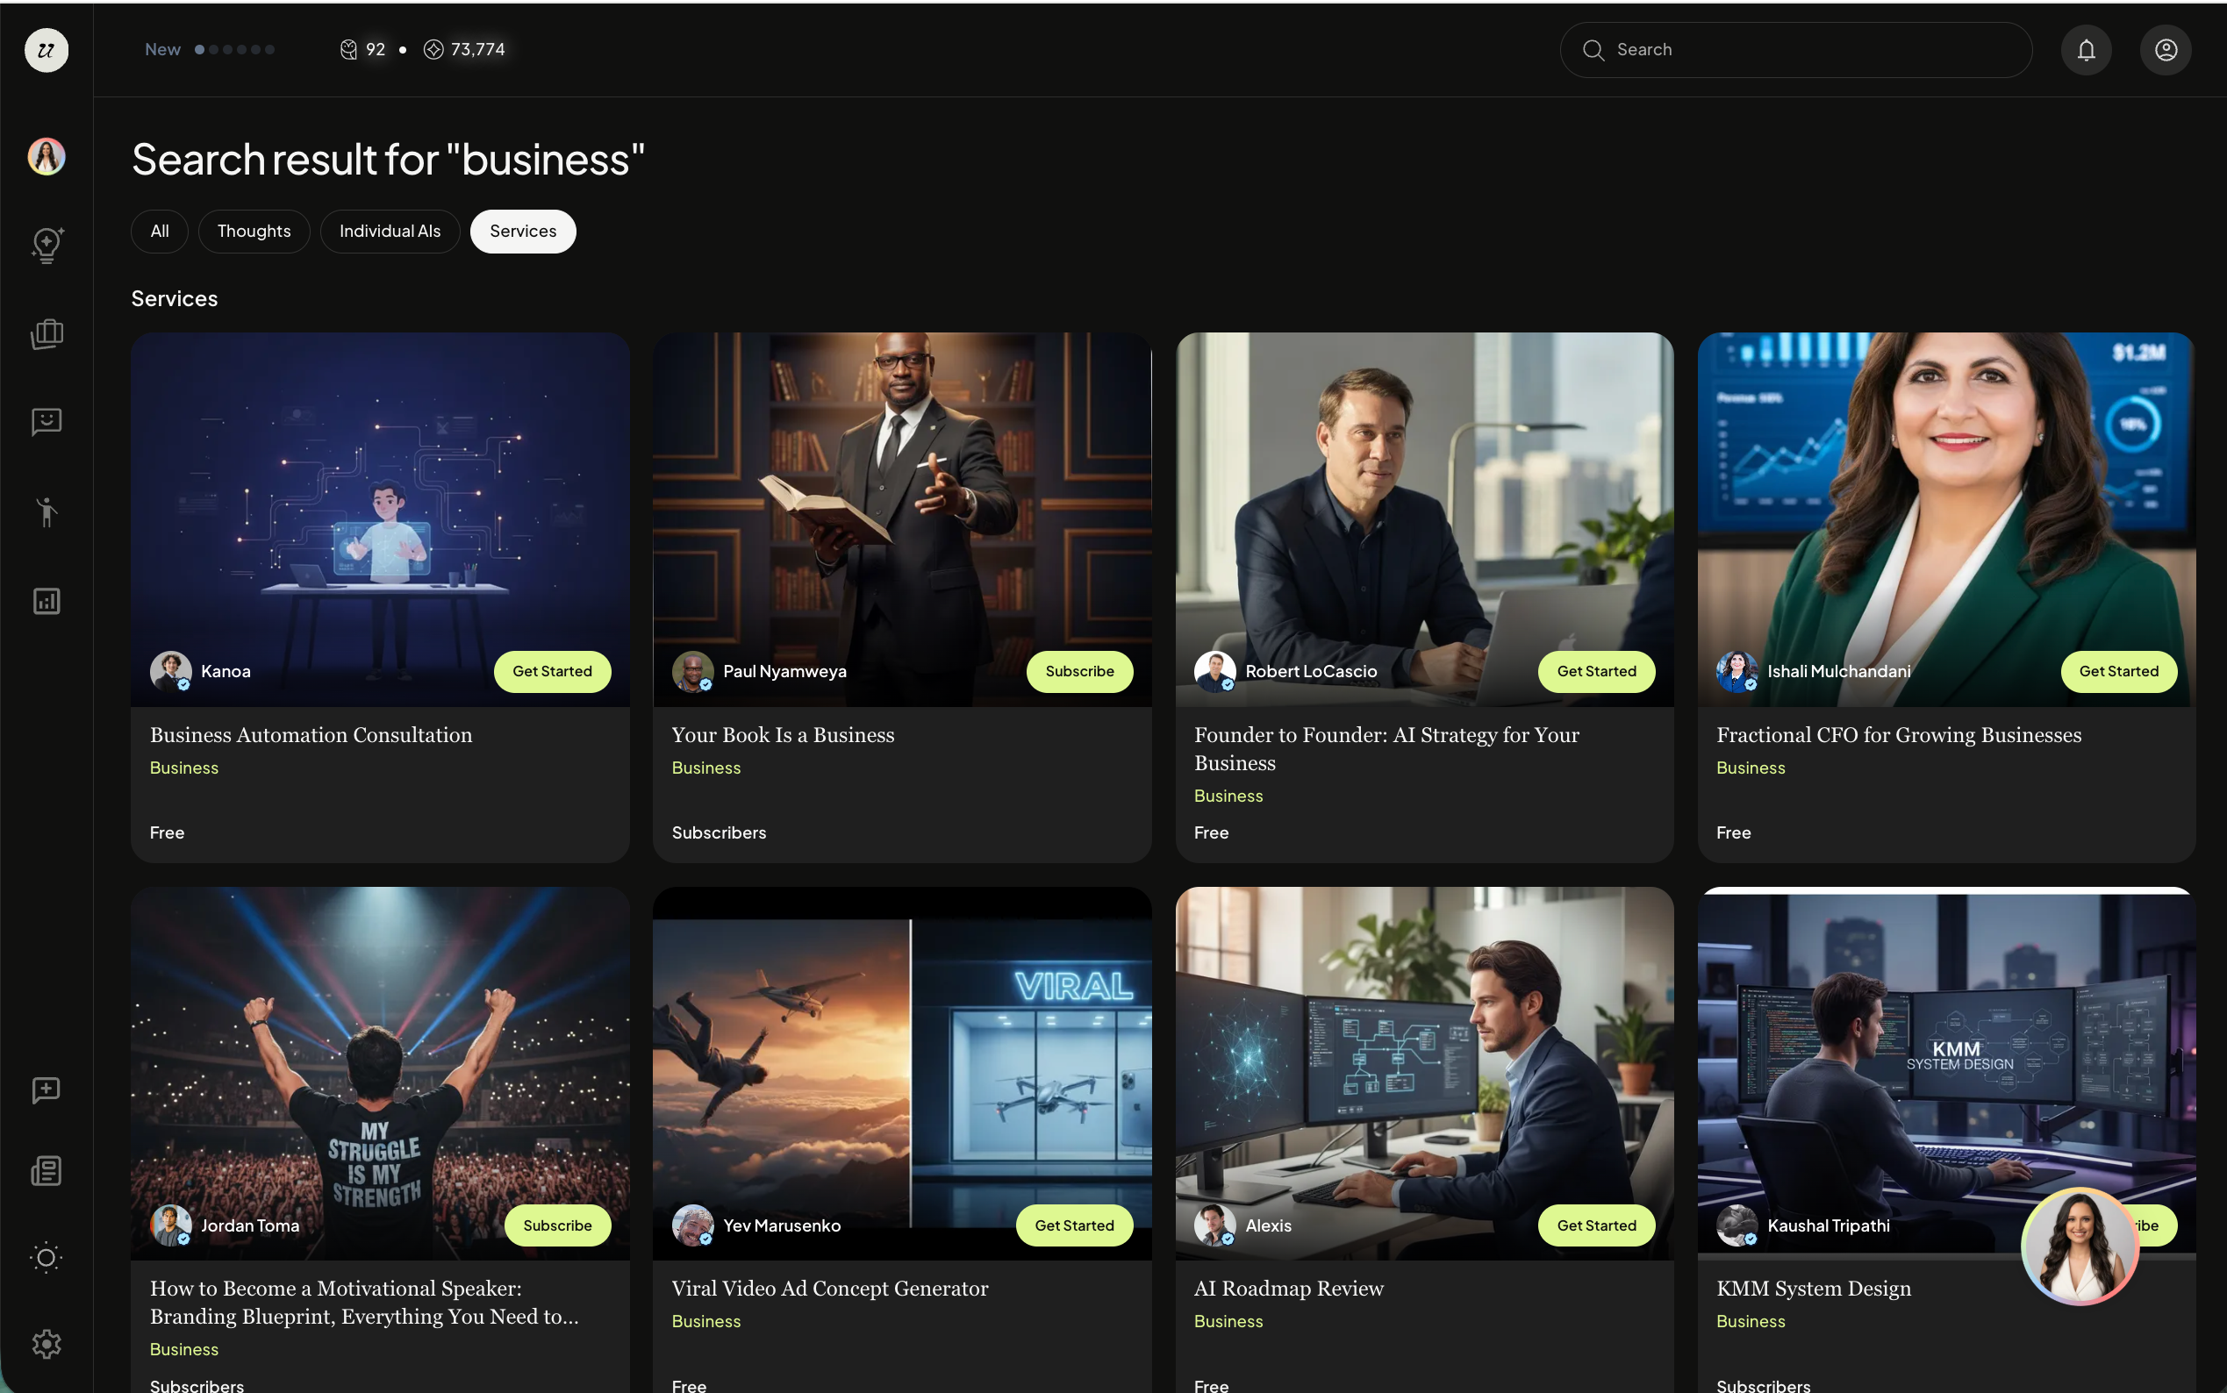Open the notifications bell

click(x=2086, y=50)
